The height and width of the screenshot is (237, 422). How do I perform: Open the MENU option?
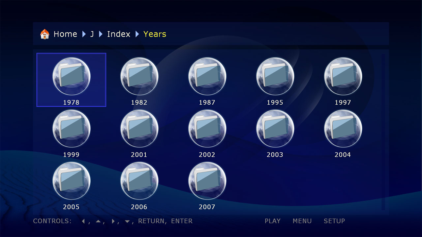[302, 221]
